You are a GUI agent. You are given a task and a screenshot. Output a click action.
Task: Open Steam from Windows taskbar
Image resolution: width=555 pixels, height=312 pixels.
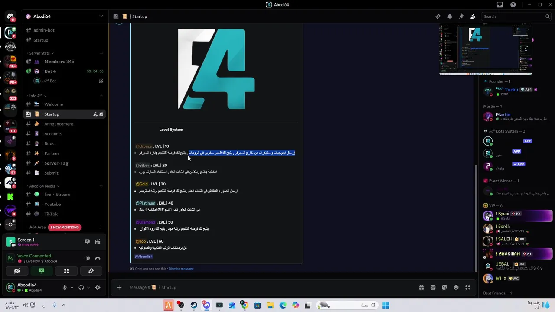tap(194, 305)
